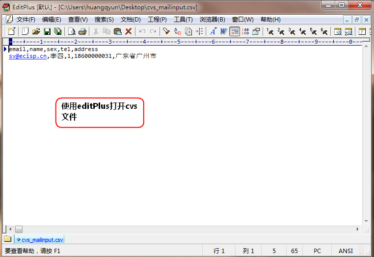The width and height of the screenshot is (374, 257).
Task: Click the sv@ecisp.cn email link
Action: (x=28, y=56)
